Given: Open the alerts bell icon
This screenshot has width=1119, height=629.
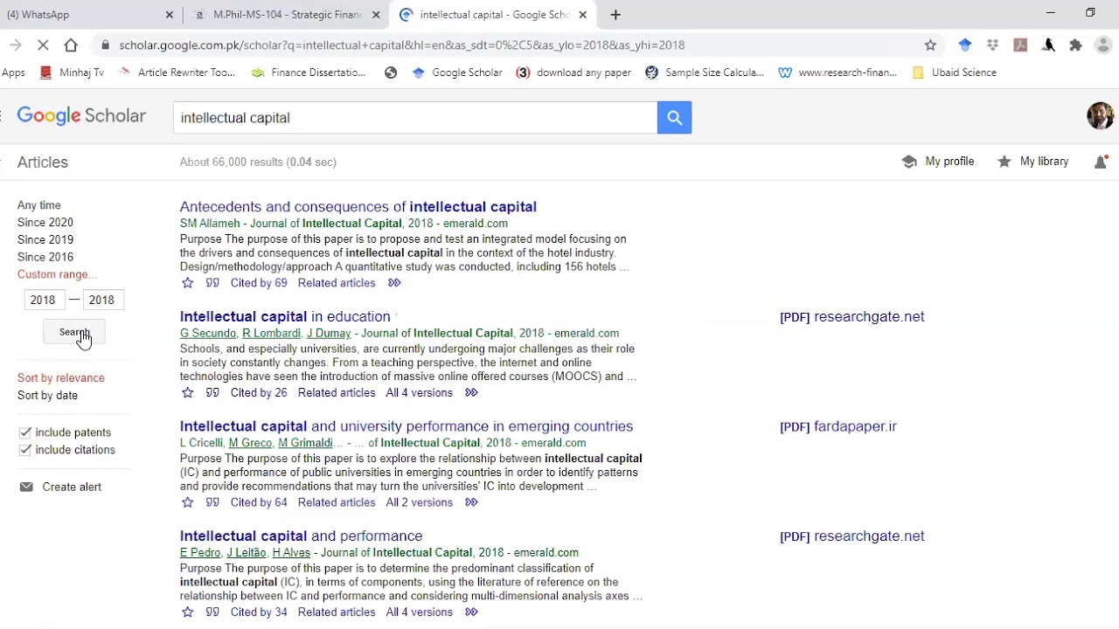Looking at the screenshot, I should point(1101,162).
